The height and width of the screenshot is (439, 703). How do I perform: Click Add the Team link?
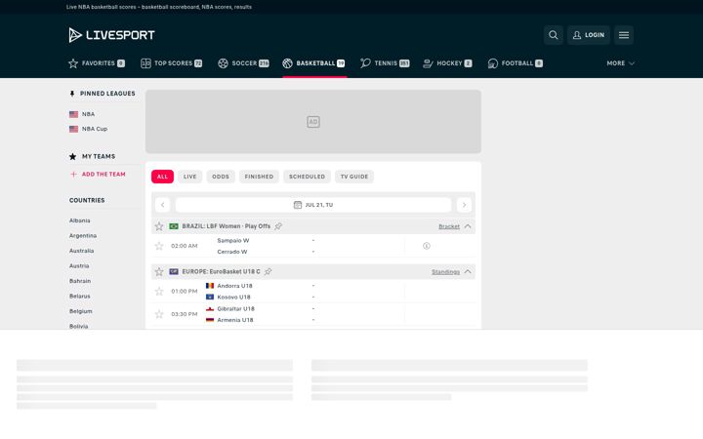(98, 175)
